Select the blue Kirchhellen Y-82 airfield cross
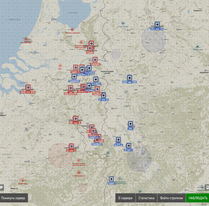 130,78
